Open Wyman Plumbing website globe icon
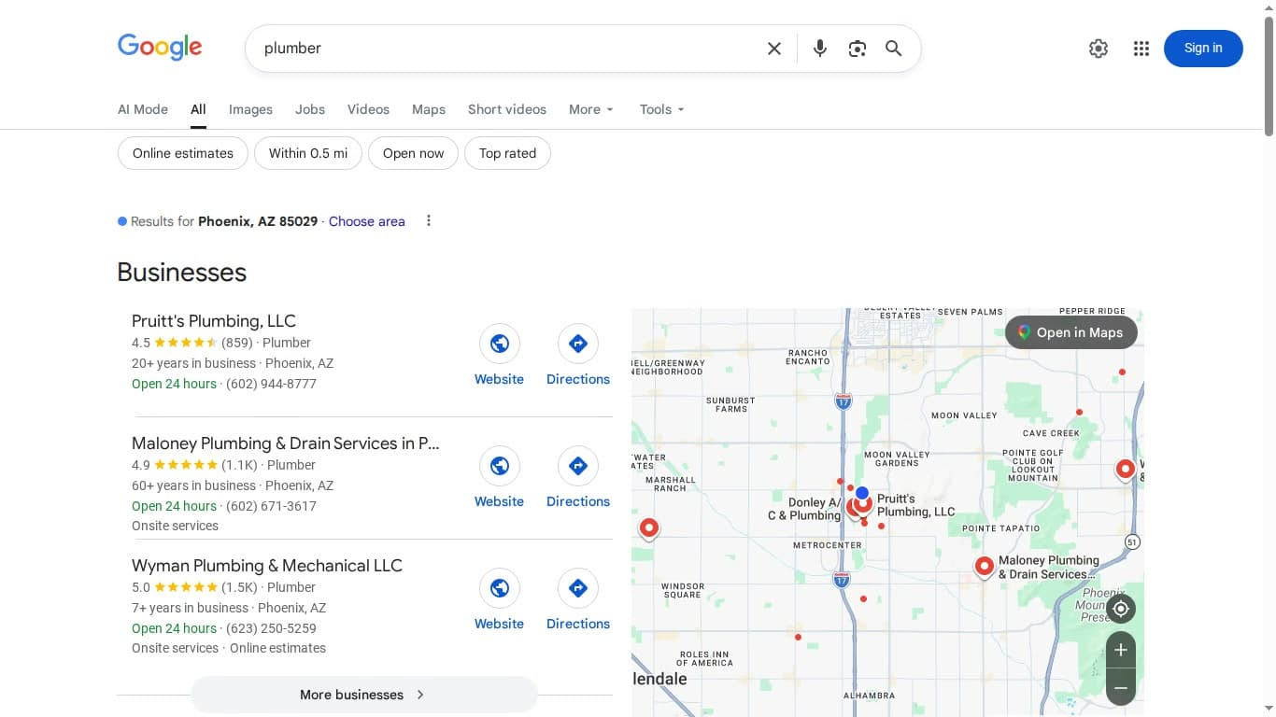 click(500, 588)
